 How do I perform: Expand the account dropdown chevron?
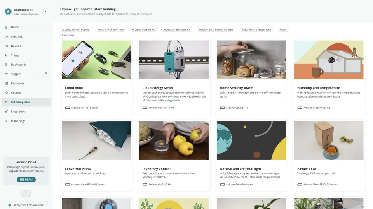click(x=45, y=12)
